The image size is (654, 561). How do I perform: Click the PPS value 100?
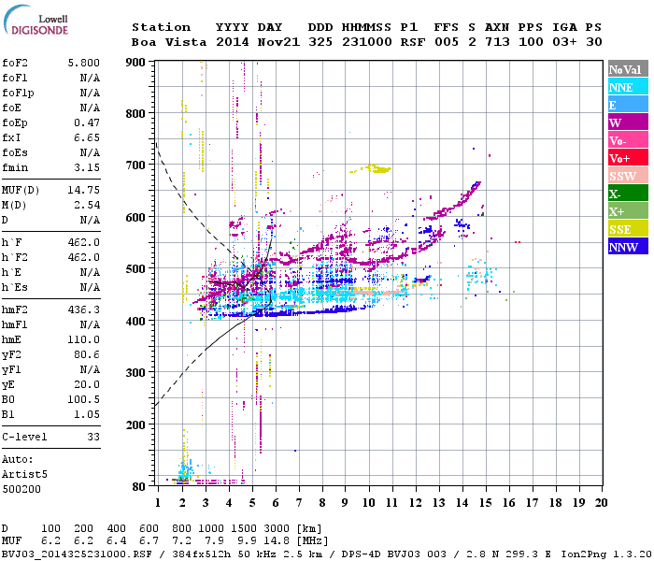pyautogui.click(x=531, y=42)
